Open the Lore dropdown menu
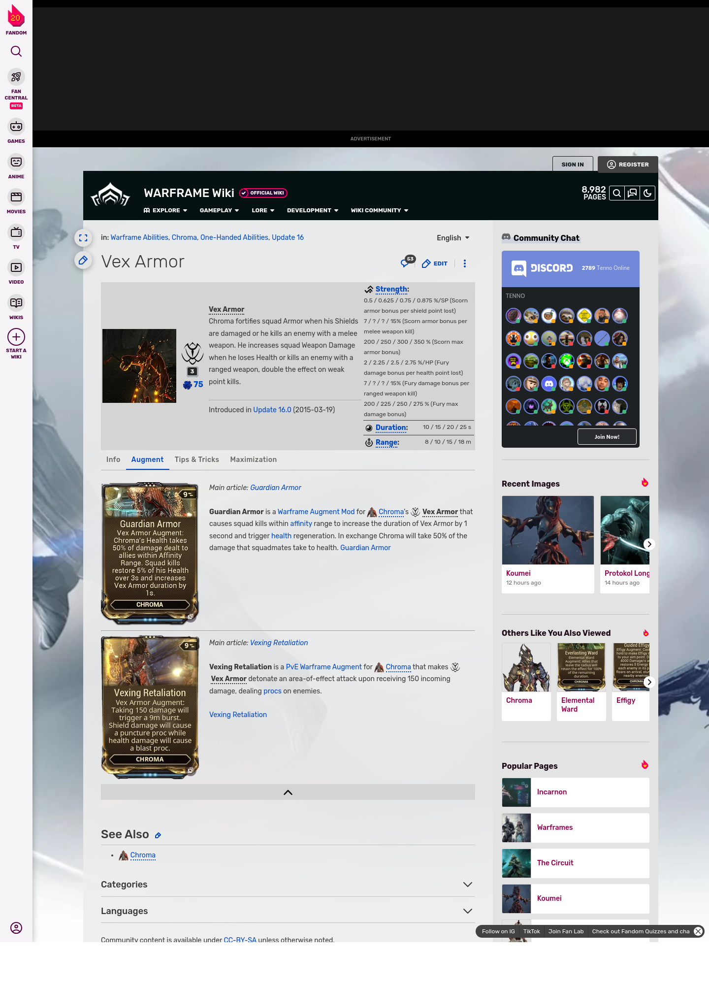The image size is (709, 985). click(263, 210)
